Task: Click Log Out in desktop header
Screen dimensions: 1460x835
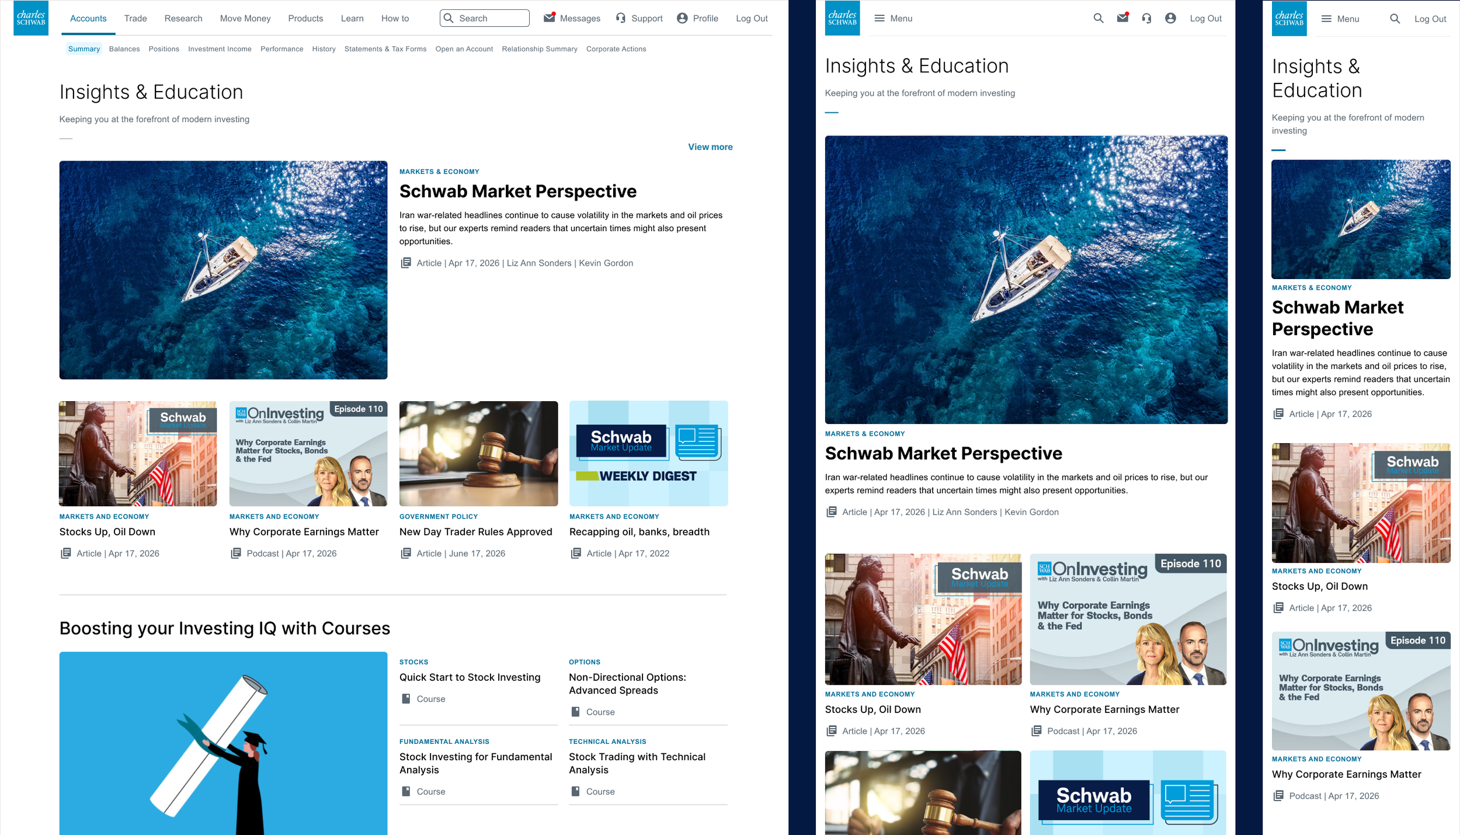Action: click(x=751, y=18)
